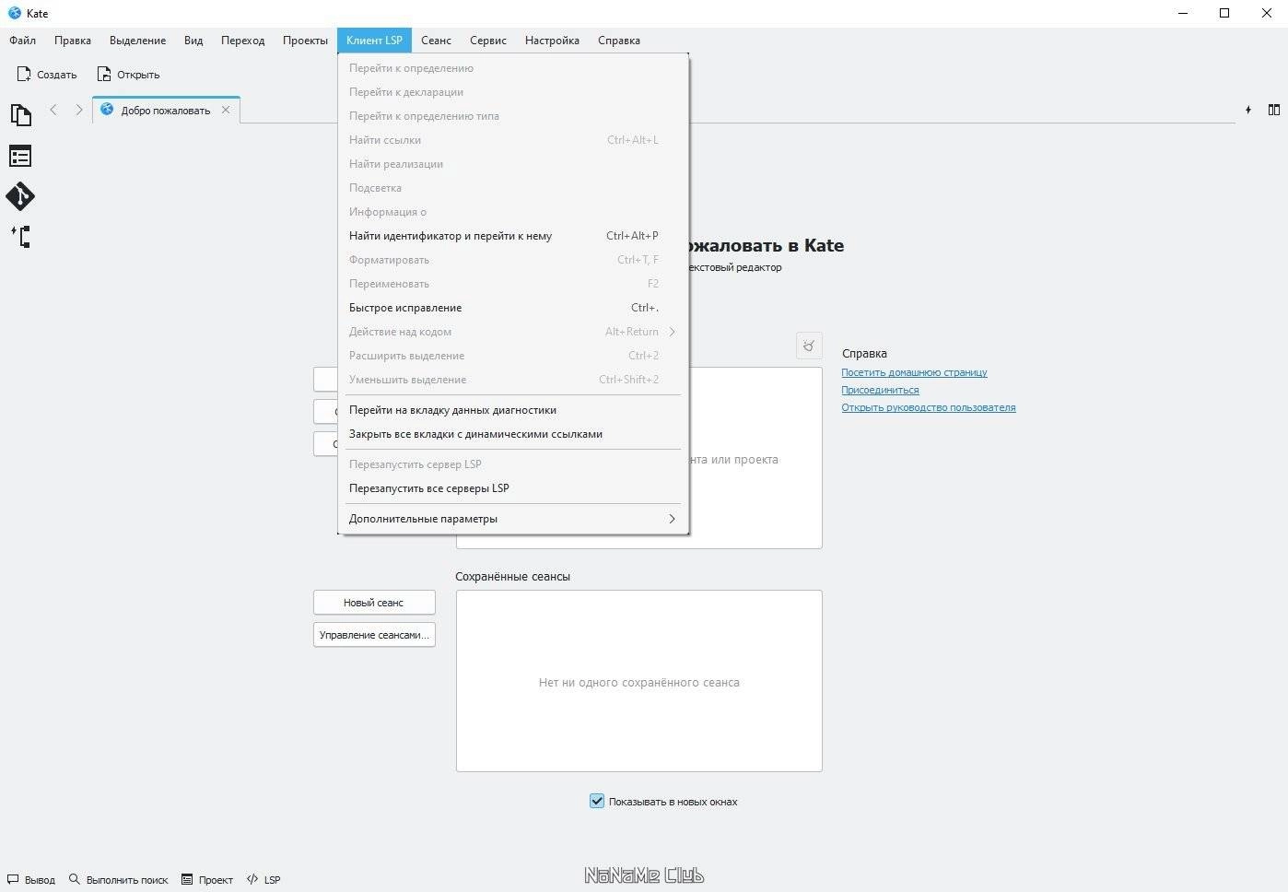Open the Documents sidebar panel icon
Screen dimensions: 1288x892
20,115
